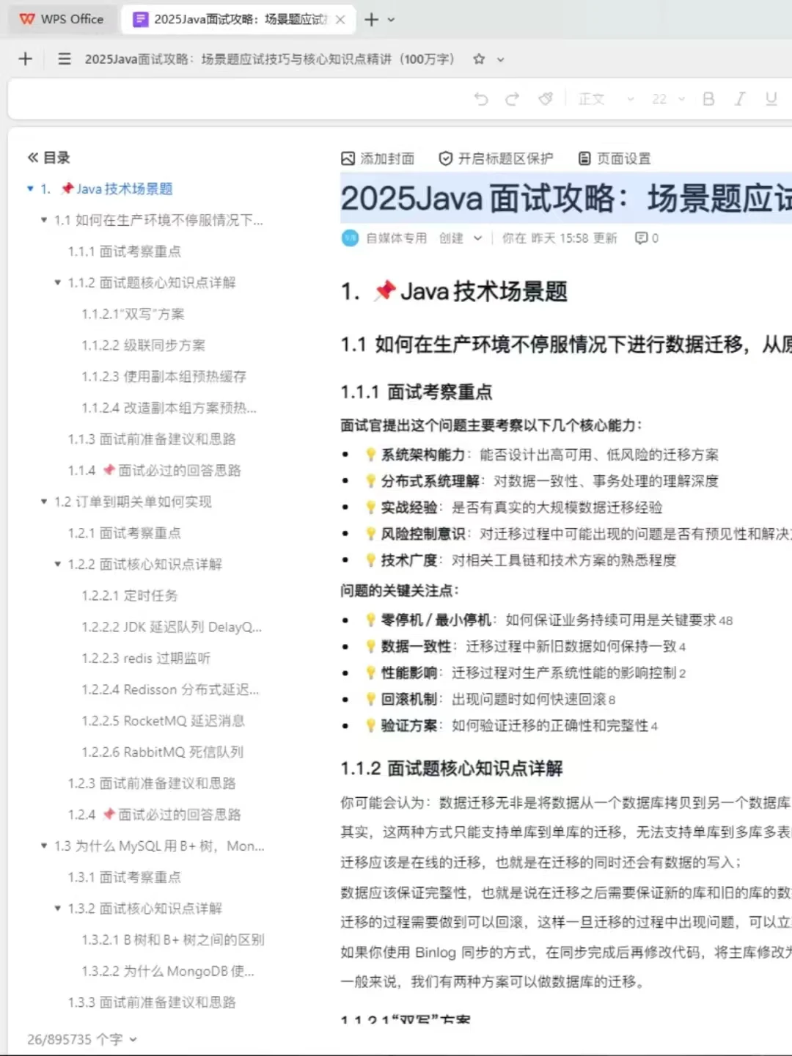Click the 26/895735 个字 word count indicator
This screenshot has height=1056, width=792.
tap(75, 1039)
